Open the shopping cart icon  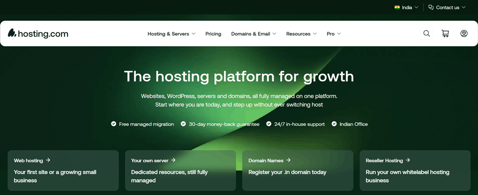point(445,33)
